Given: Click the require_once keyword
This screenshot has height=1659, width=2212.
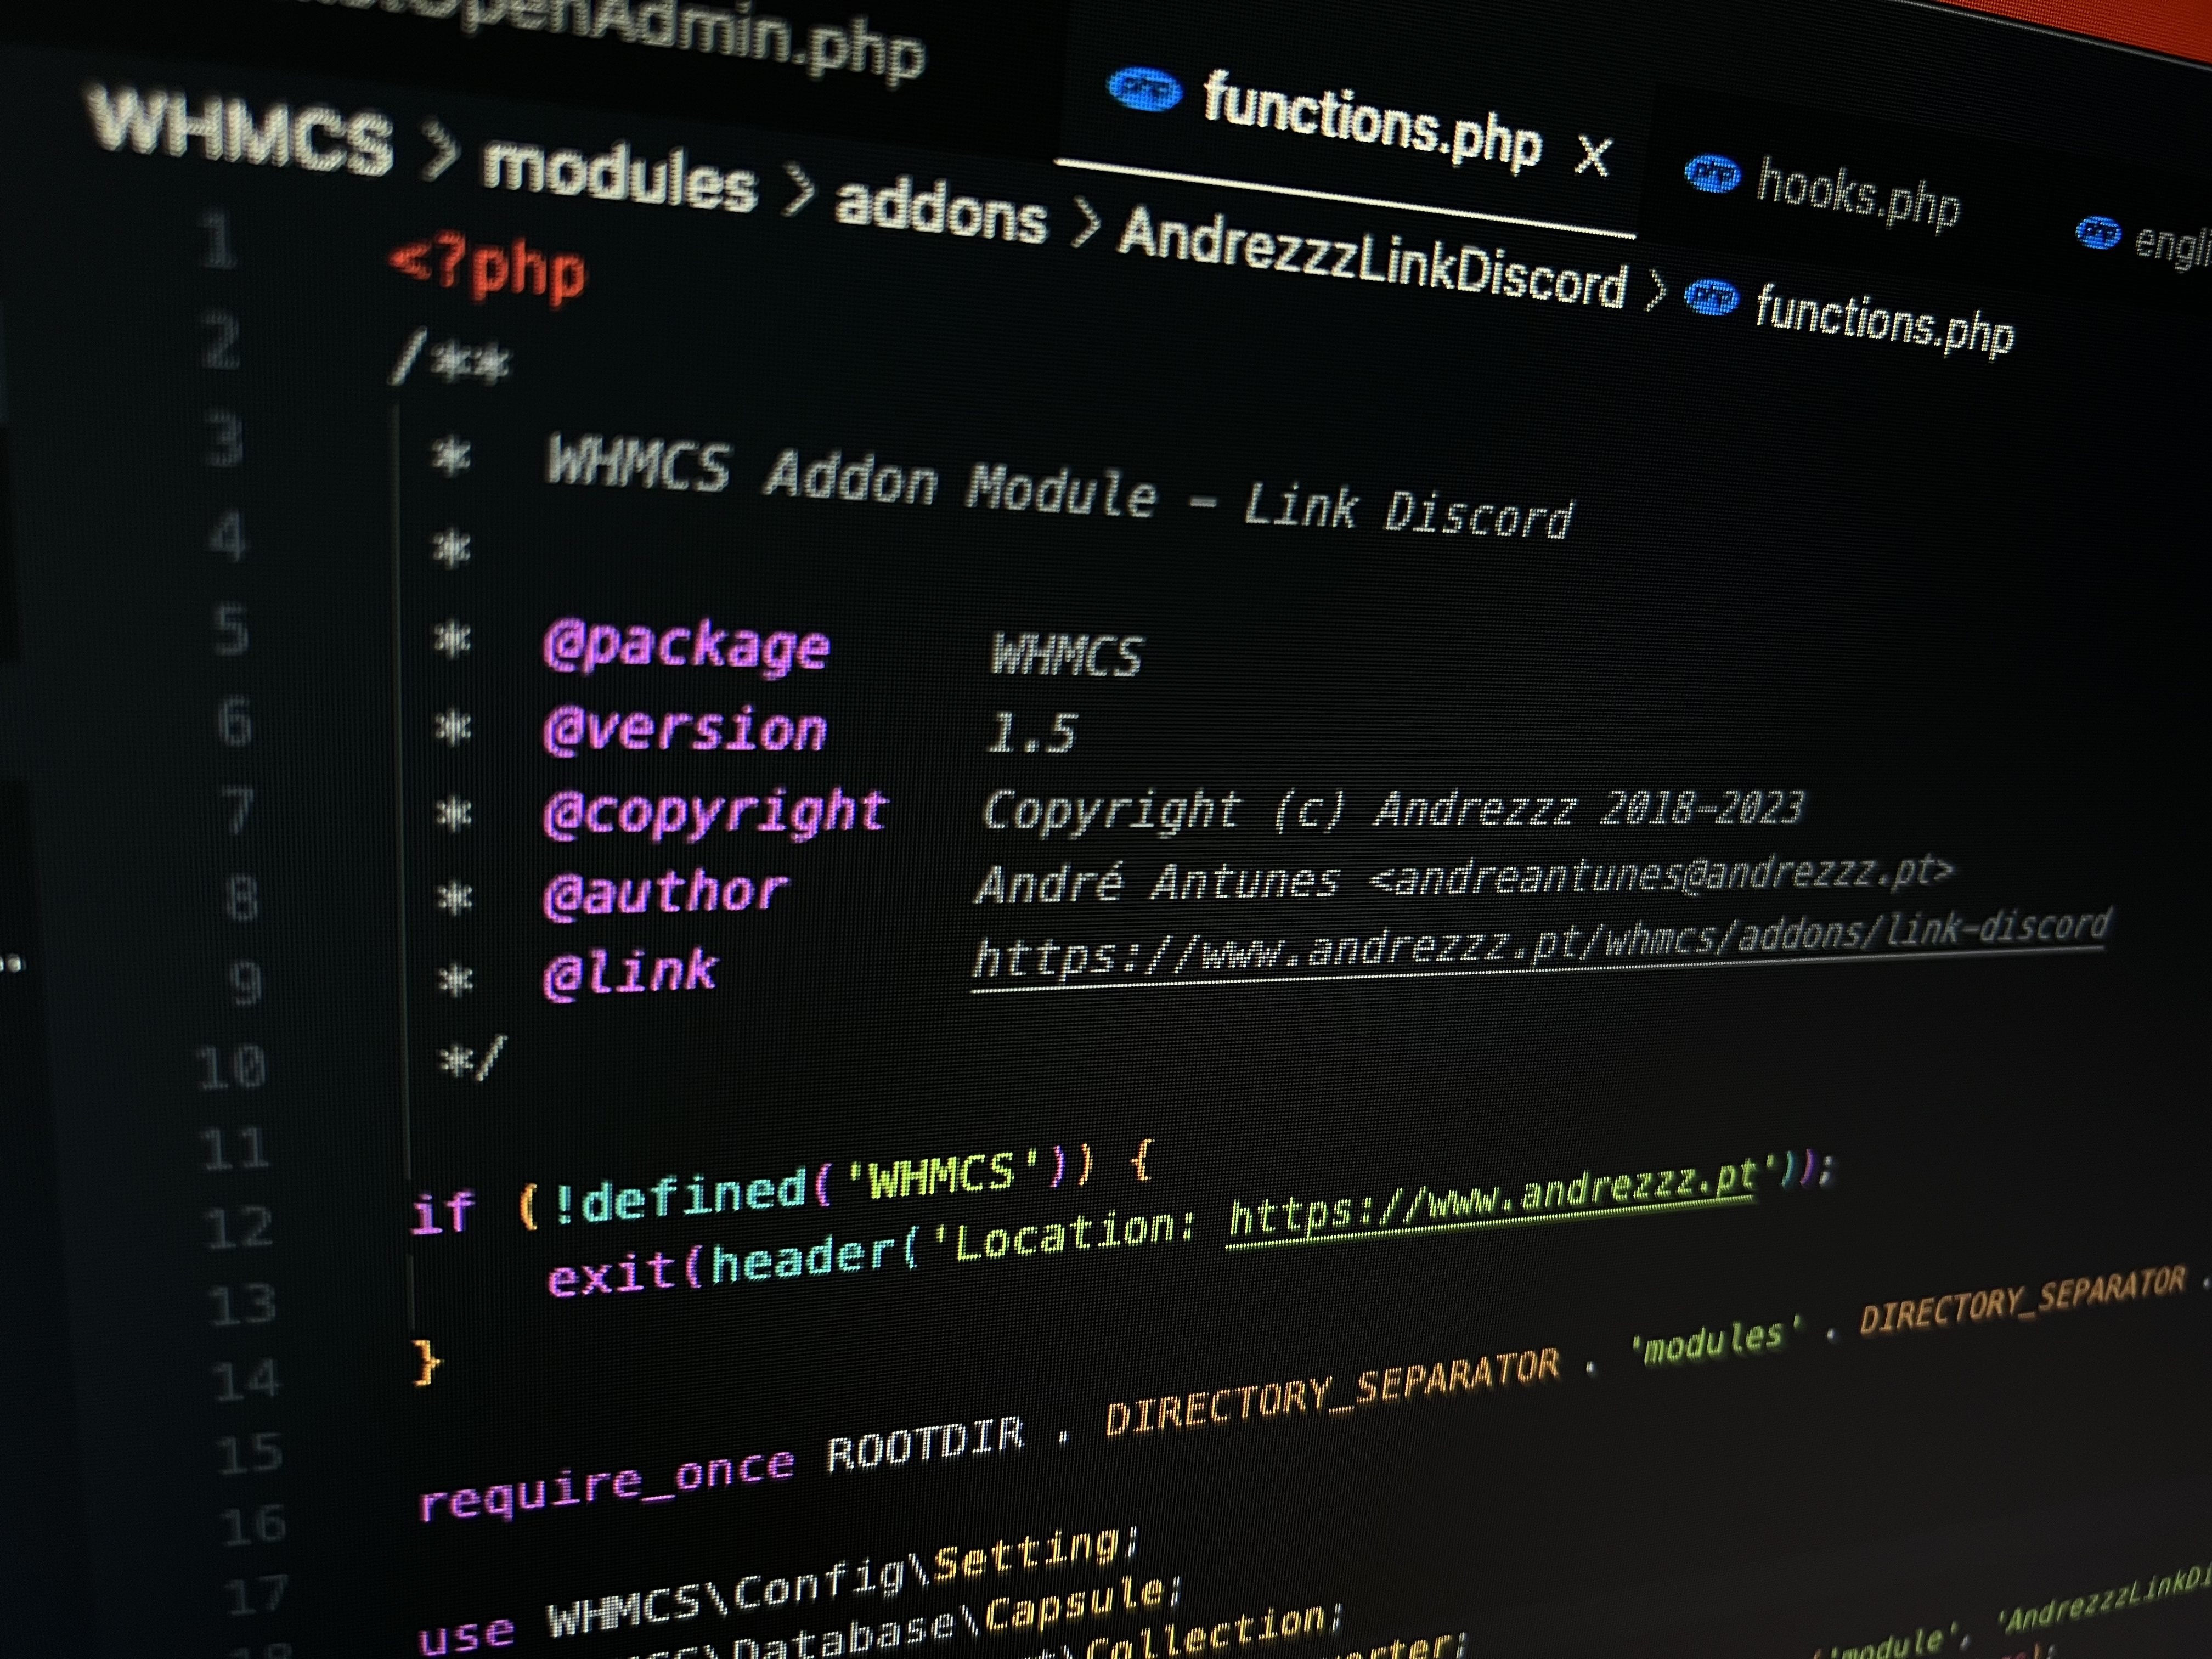Looking at the screenshot, I should point(607,1483).
